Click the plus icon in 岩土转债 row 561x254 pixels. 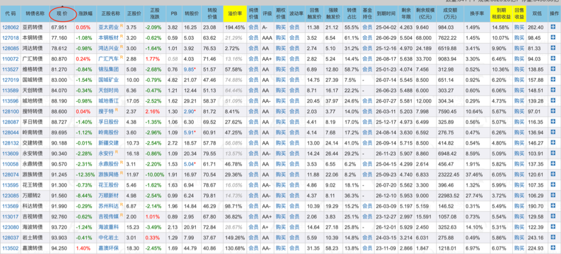(553, 238)
